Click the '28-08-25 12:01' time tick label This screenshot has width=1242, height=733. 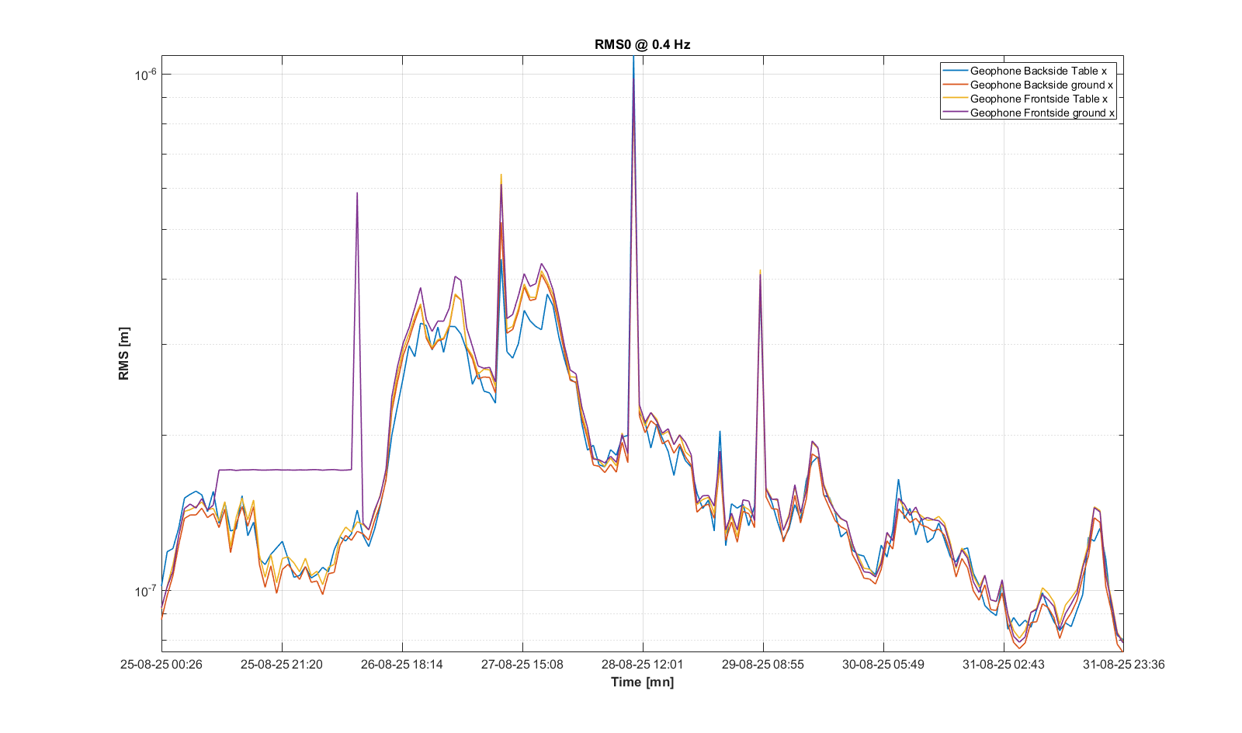(643, 664)
